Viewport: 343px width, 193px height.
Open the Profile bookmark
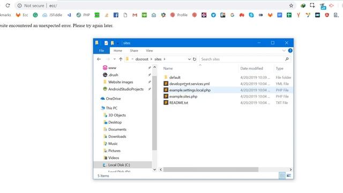click(x=179, y=15)
